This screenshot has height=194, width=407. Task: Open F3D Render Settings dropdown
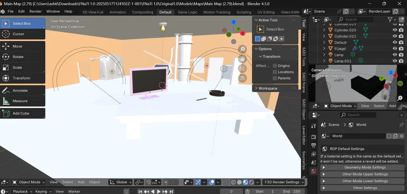(284, 182)
